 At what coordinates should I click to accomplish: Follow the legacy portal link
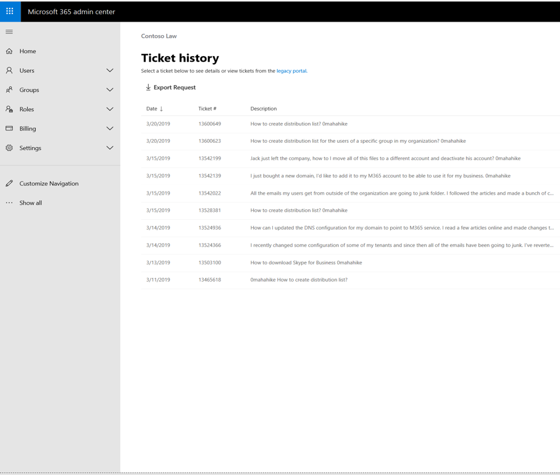tap(292, 71)
